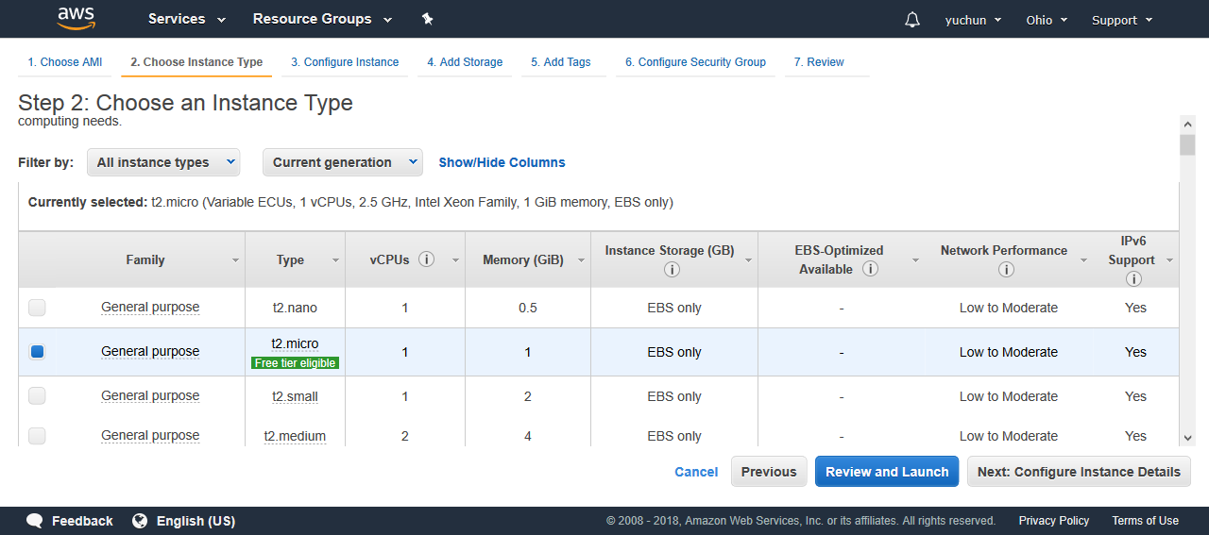
Task: Click General purpose in t2.nano row
Action: (x=150, y=307)
